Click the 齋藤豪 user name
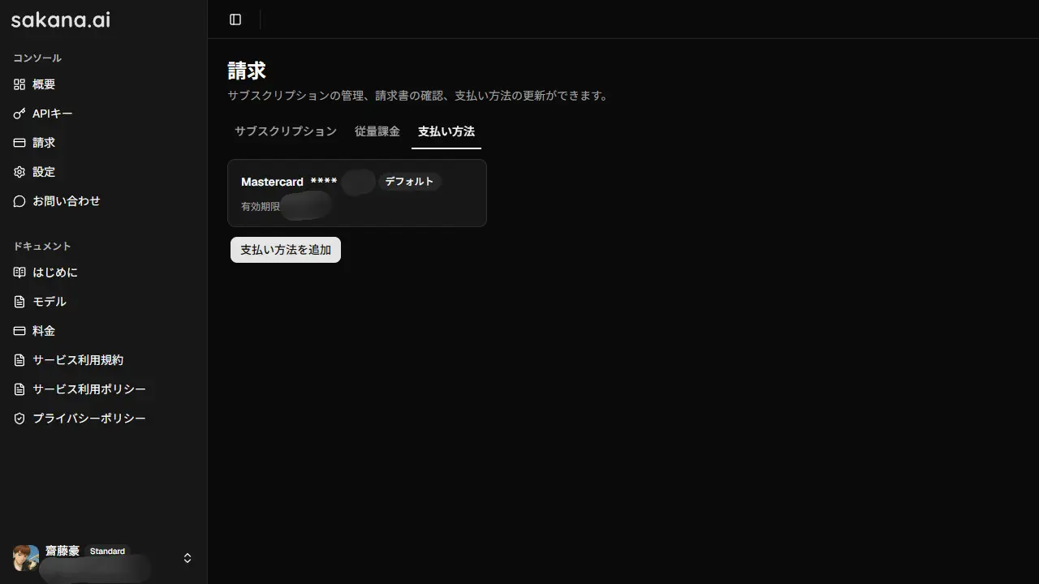Screen dimensions: 1039x584 point(63,552)
